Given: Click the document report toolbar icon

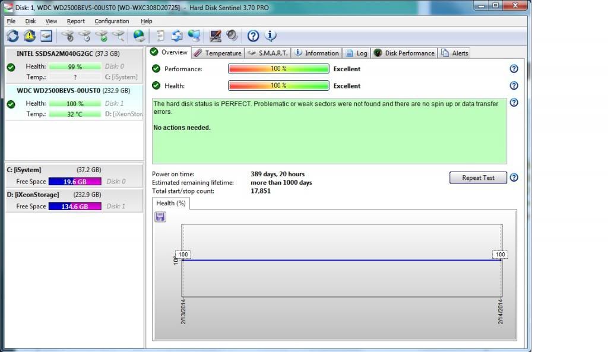Looking at the screenshot, I should coord(160,36).
